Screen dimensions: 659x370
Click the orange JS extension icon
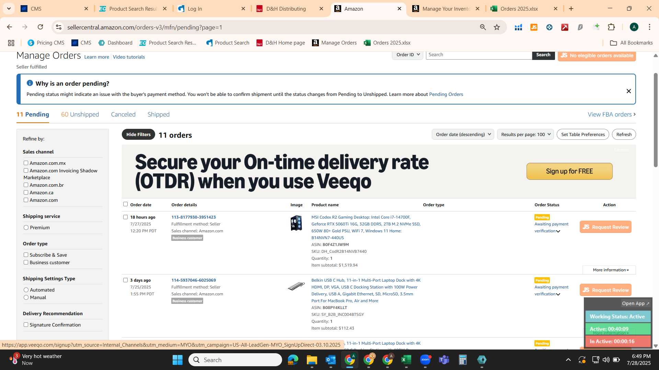[x=534, y=27]
